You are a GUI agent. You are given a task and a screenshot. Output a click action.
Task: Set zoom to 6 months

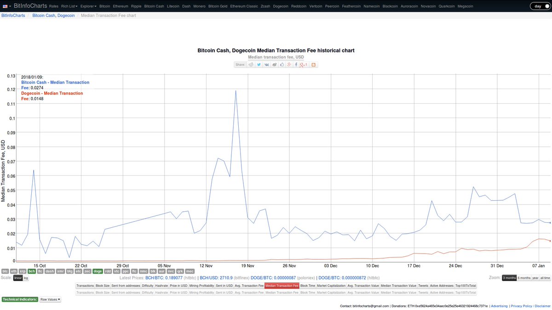coord(524,278)
